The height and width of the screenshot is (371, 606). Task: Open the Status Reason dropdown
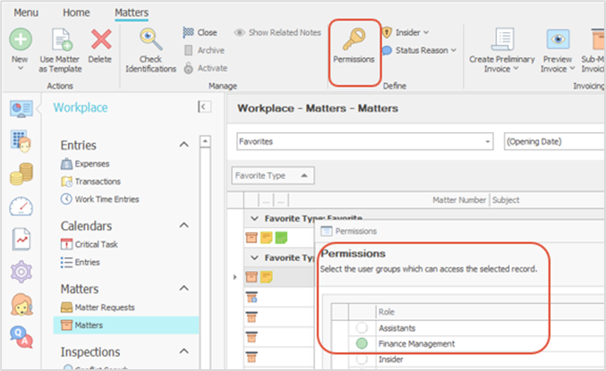(x=419, y=51)
